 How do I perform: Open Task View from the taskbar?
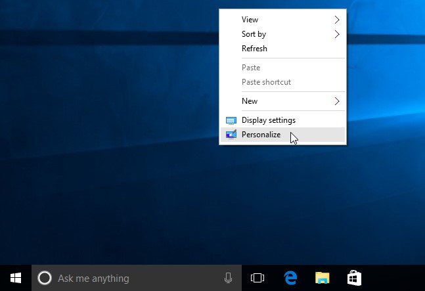pyautogui.click(x=257, y=278)
